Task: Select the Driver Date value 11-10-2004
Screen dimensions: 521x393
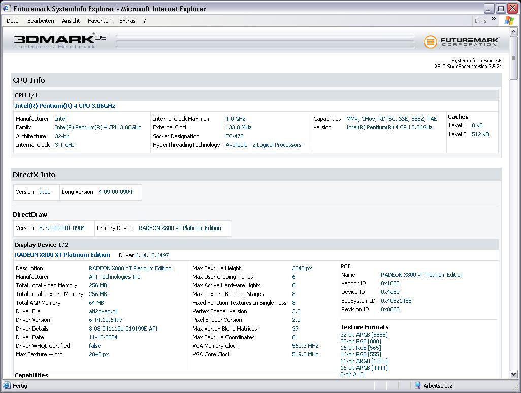Action: (103, 337)
